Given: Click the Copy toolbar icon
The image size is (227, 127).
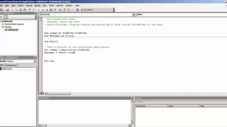Looking at the screenshot, I should (16, 10).
